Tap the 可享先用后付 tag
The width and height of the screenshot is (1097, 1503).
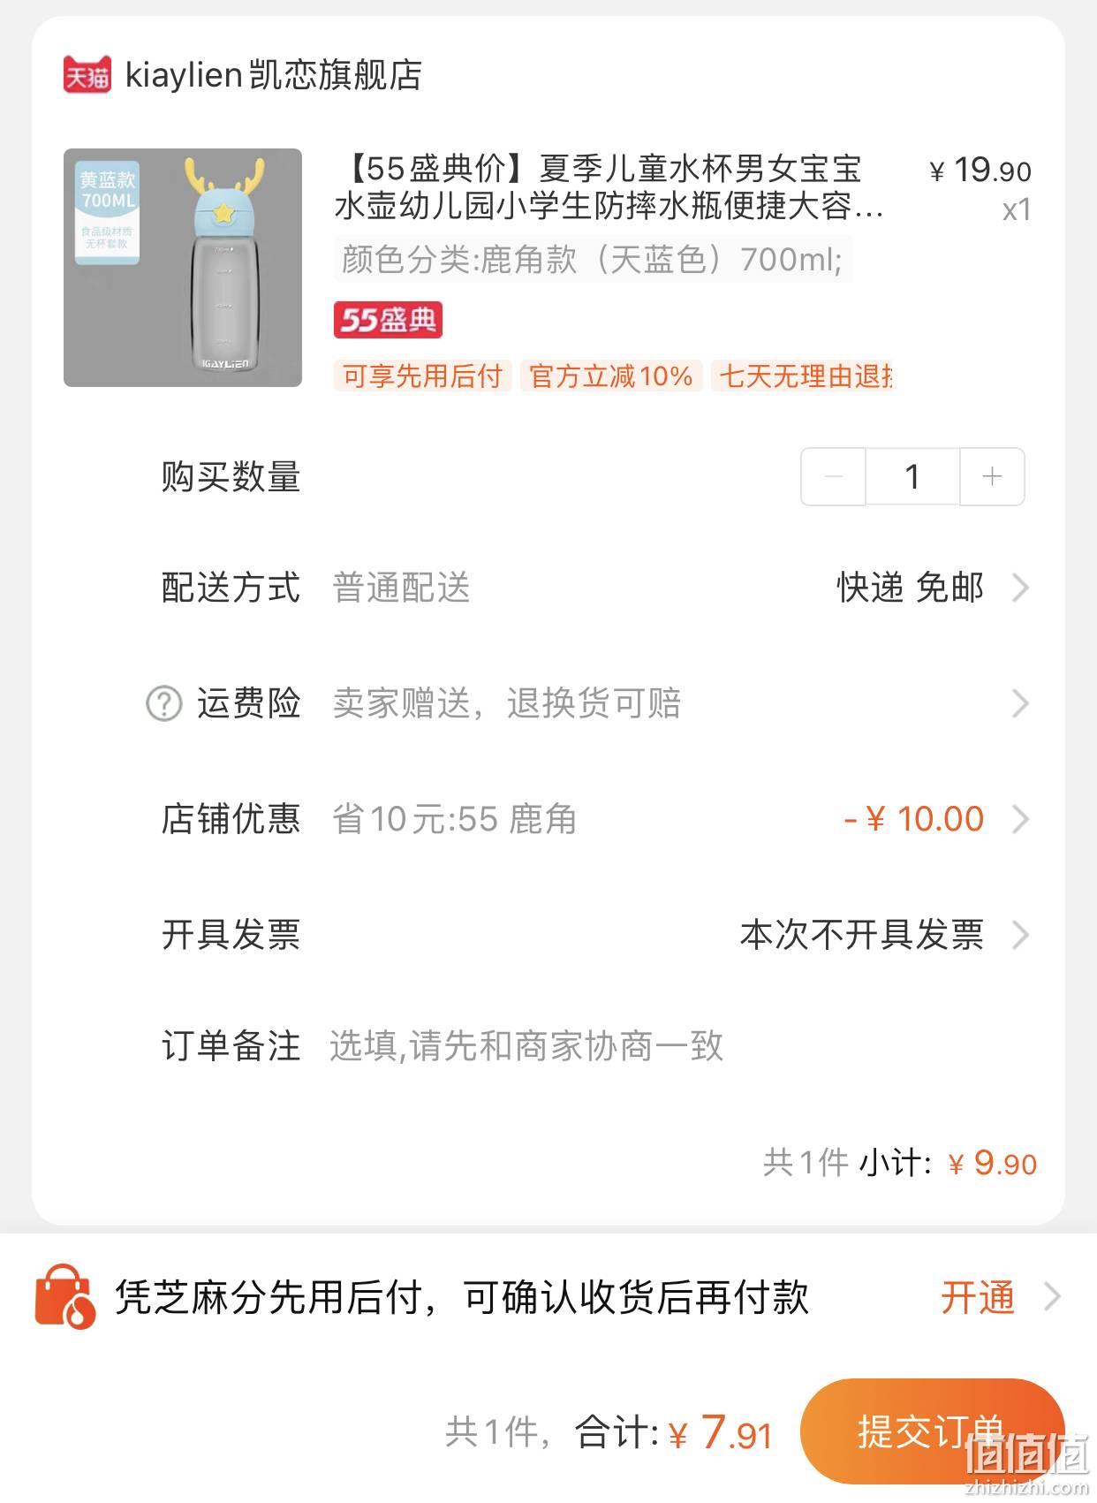click(422, 376)
